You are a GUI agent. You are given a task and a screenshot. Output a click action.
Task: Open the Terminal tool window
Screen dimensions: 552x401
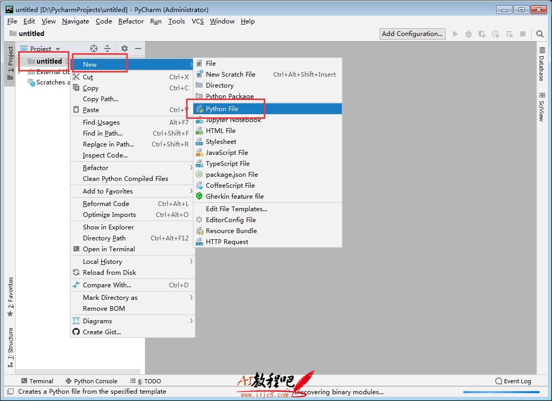pyautogui.click(x=37, y=381)
